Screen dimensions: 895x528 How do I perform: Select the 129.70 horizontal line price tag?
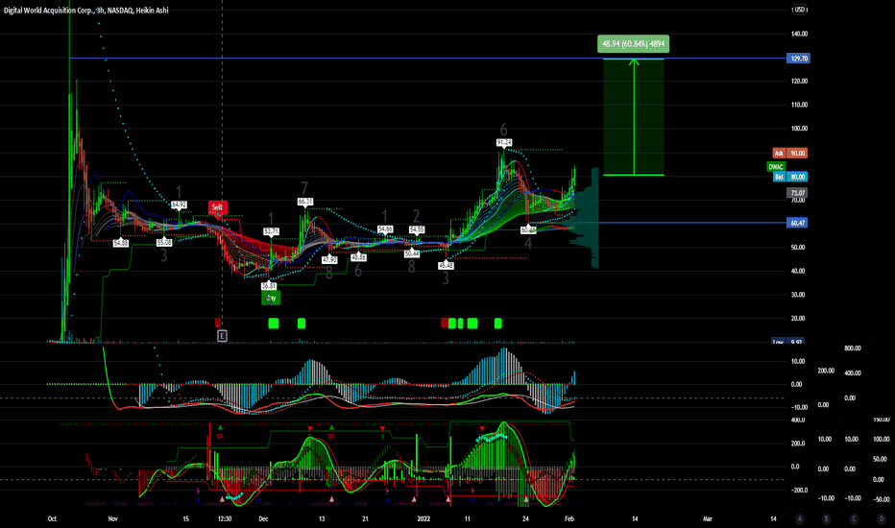click(798, 59)
